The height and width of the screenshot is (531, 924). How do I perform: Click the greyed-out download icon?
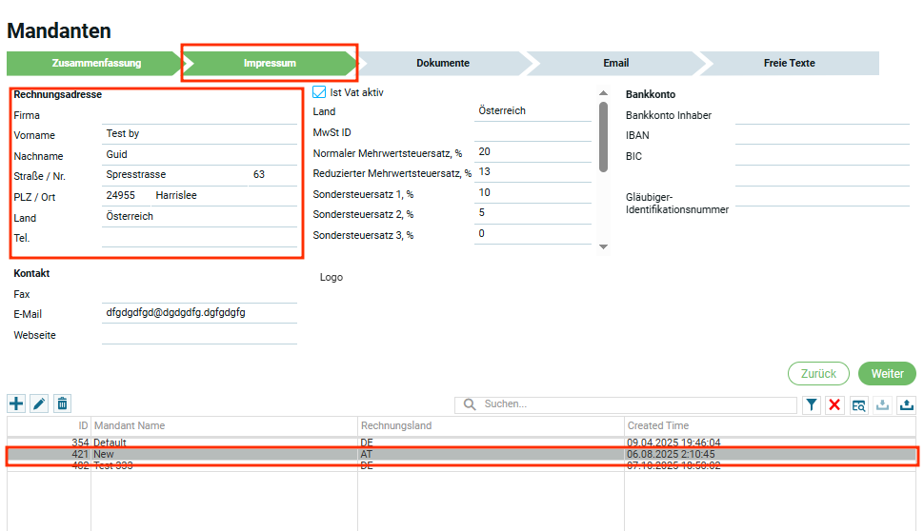coord(883,404)
